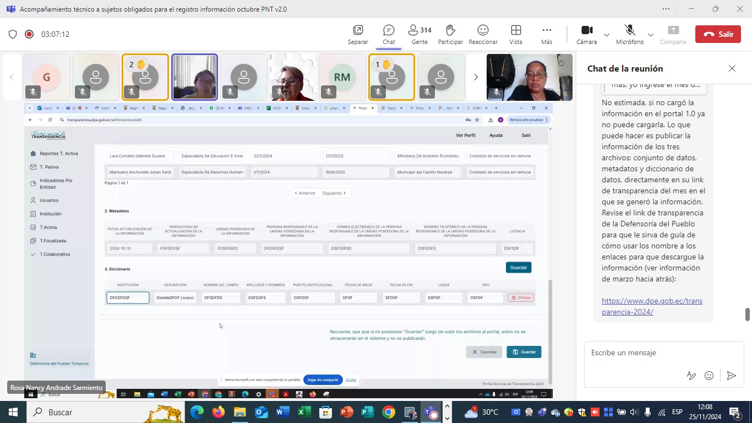The width and height of the screenshot is (752, 423).
Task: Open the dpe.gob.ec transparencia-2024 link
Action: click(x=652, y=306)
